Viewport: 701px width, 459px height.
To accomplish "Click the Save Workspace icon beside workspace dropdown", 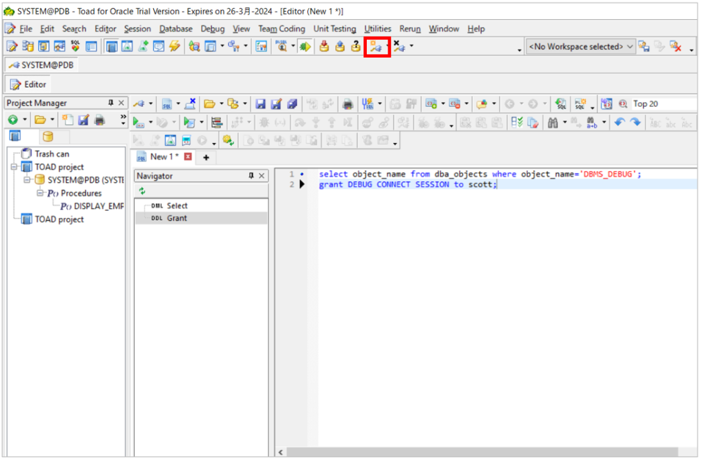I will point(643,46).
